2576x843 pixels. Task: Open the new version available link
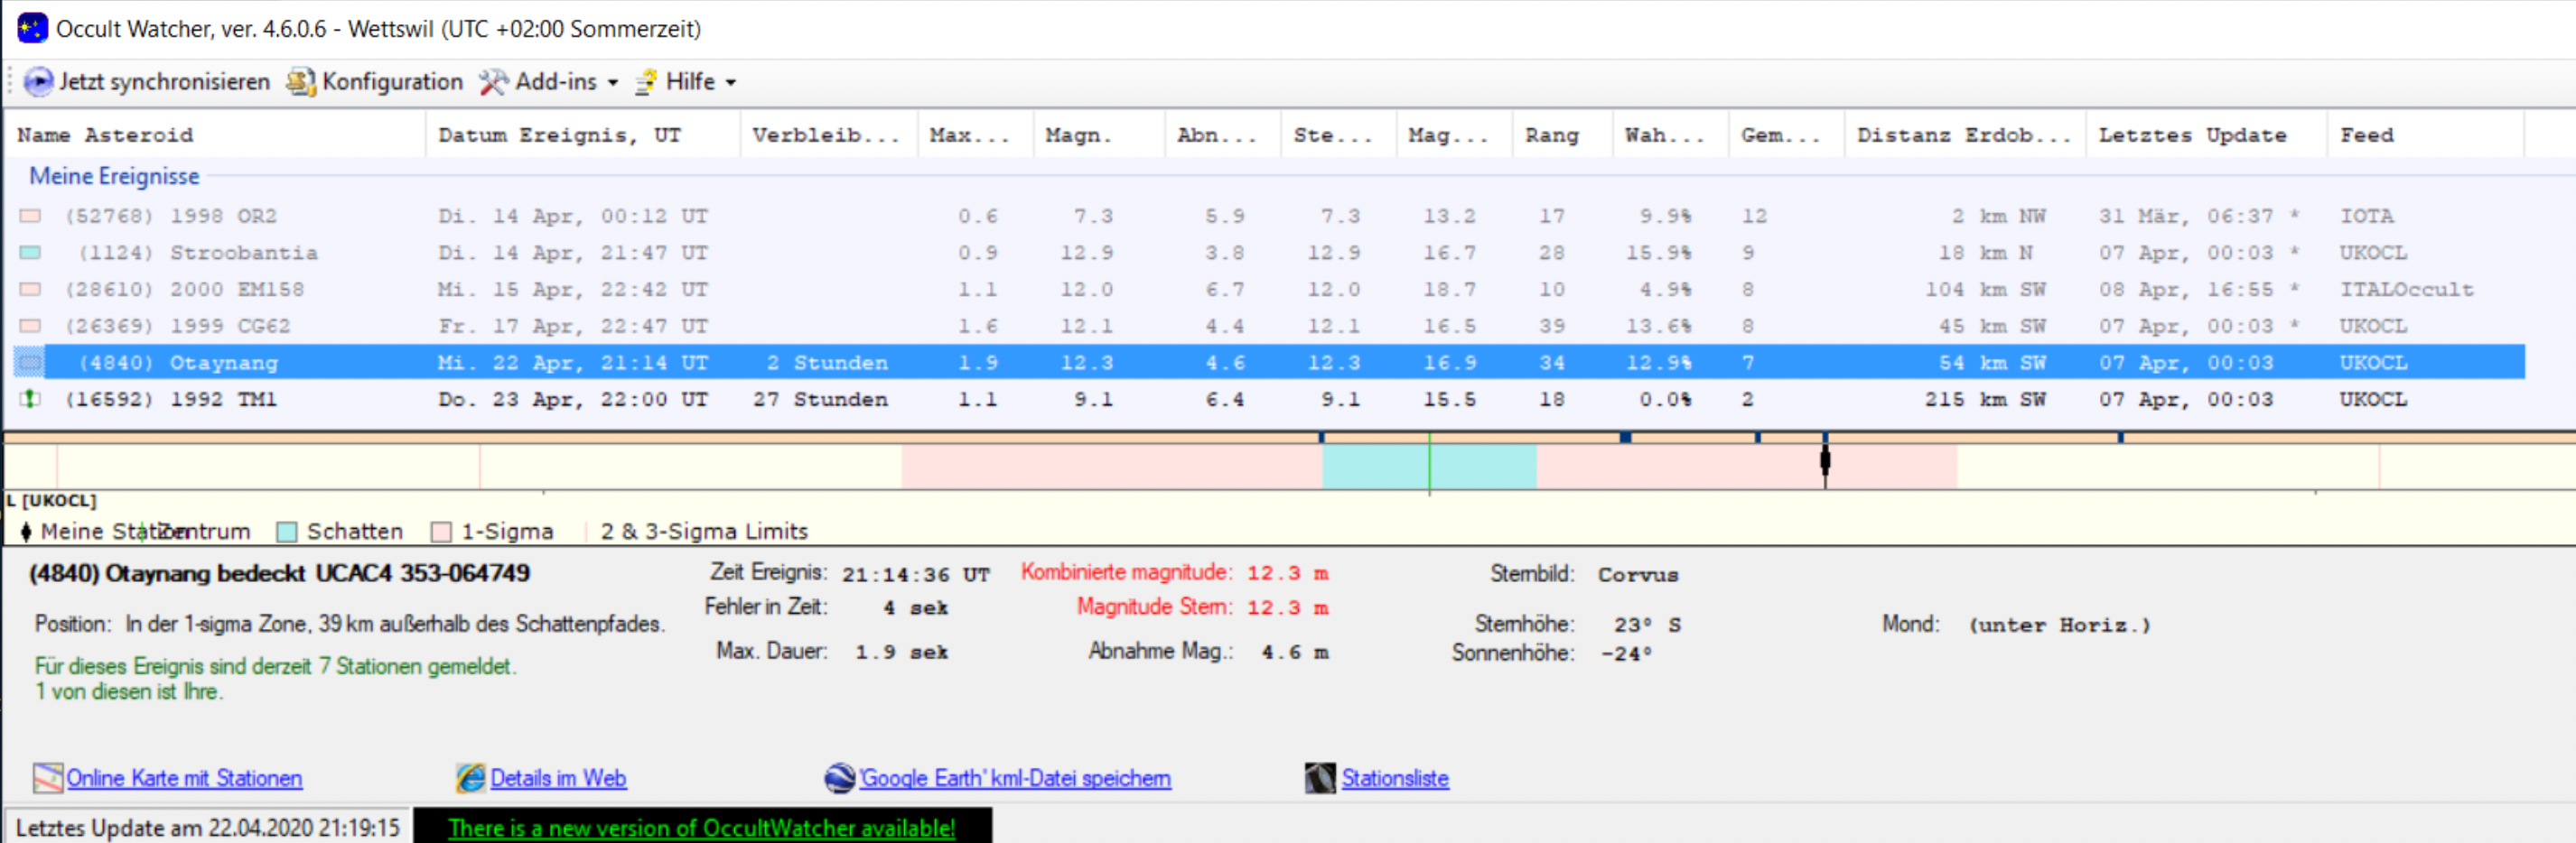[701, 828]
